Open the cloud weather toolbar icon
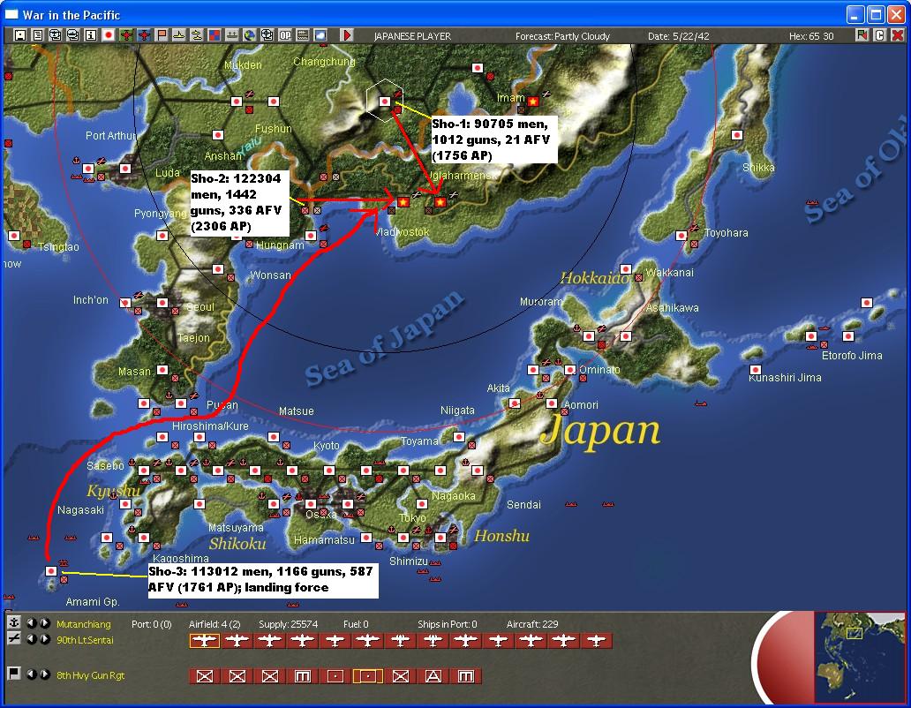Screen dimensions: 911x708 coord(320,35)
